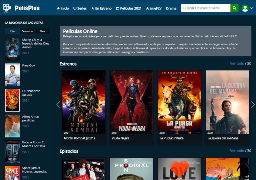This screenshot has width=256, height=180.
Task: Select the star icon beside En Estreno
Action: 92,8
